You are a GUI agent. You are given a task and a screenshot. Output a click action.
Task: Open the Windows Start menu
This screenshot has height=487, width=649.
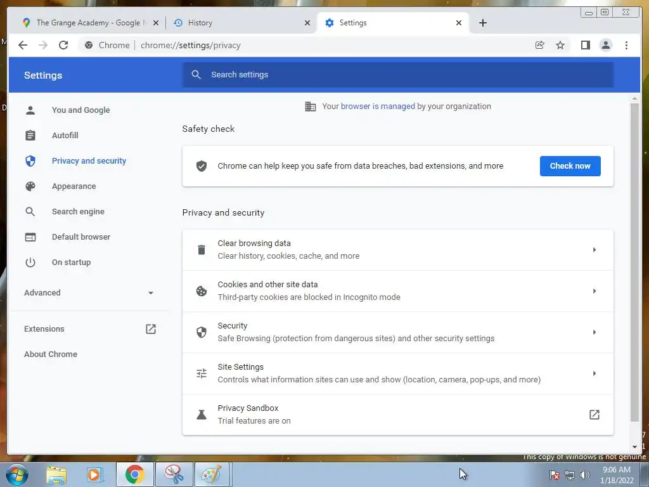tap(16, 474)
